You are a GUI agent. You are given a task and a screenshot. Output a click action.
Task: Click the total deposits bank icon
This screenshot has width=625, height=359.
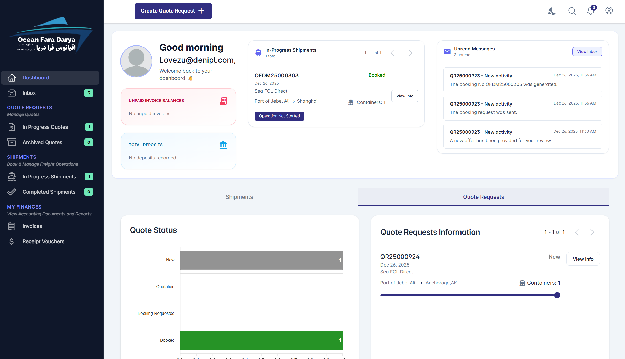pos(223,145)
